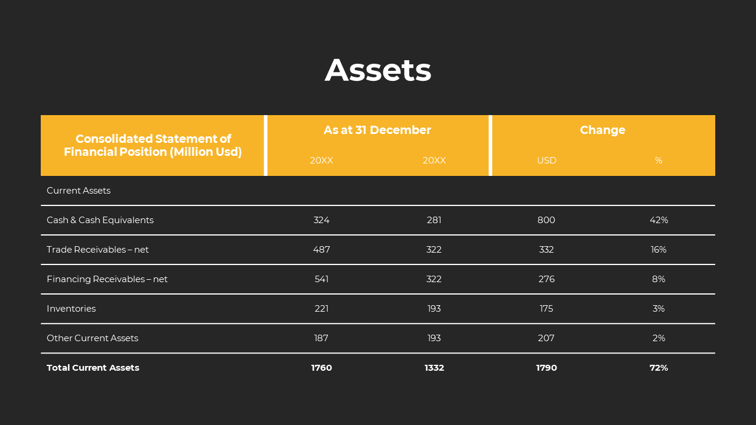
Task: Click the Cash & Cash Equivalents label
Action: pyautogui.click(x=100, y=220)
